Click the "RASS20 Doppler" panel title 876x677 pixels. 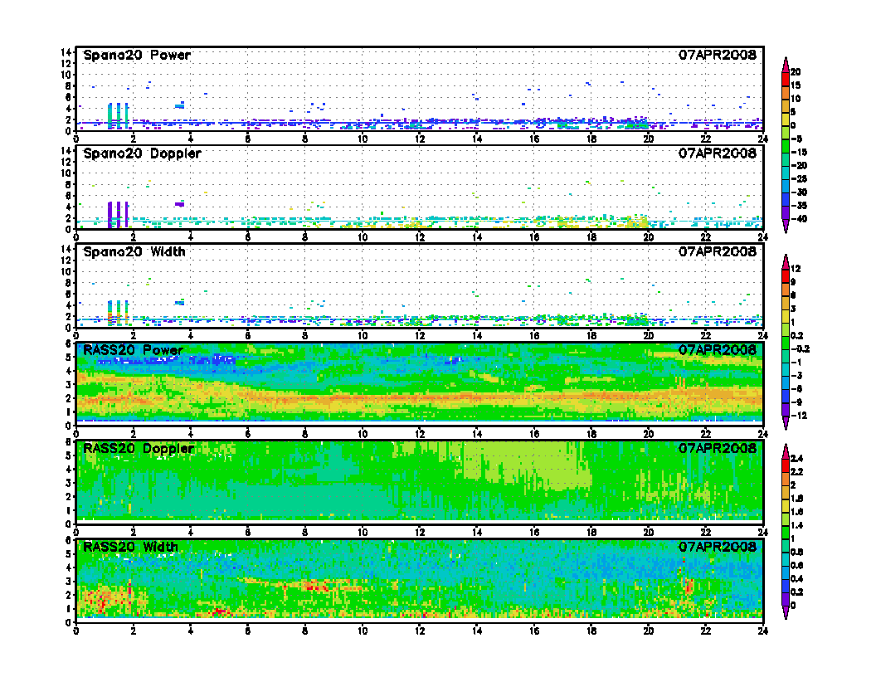click(138, 449)
